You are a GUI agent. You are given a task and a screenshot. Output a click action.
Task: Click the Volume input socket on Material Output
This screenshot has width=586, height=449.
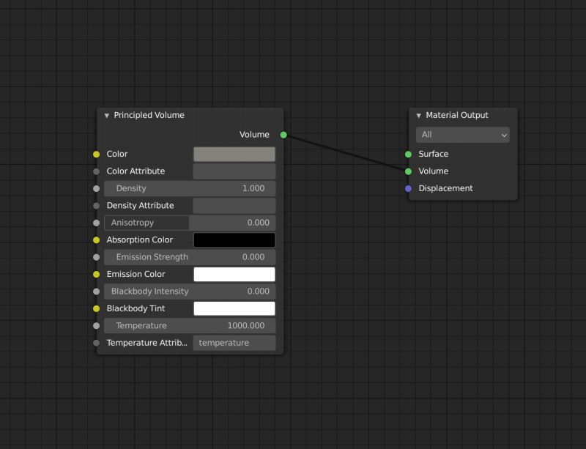pyautogui.click(x=407, y=171)
